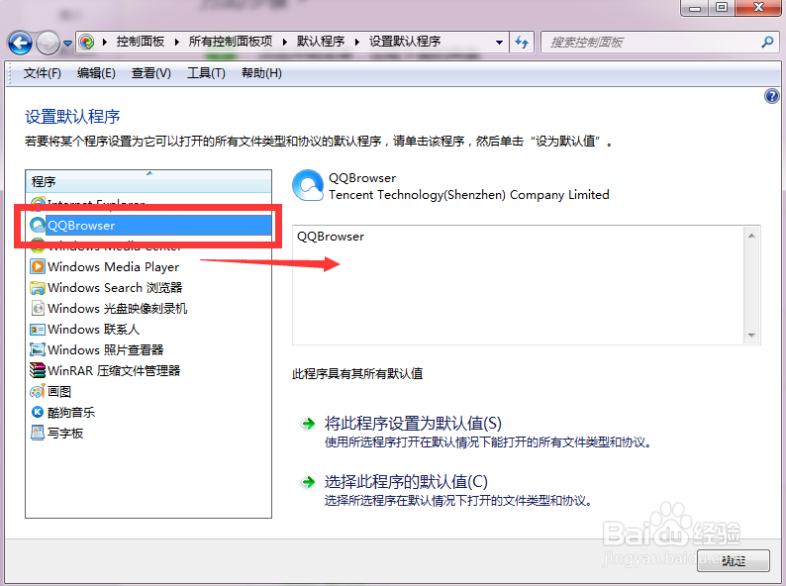Click the QQBrowser icon in the list

pos(38,225)
